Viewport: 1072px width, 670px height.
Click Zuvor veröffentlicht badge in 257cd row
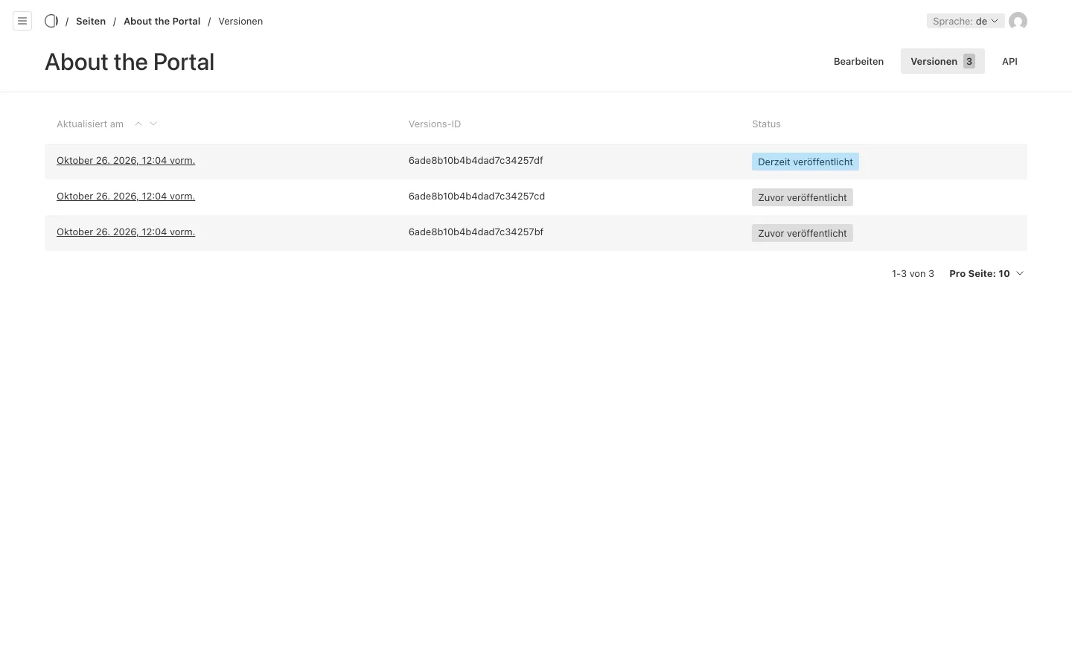[x=803, y=197]
